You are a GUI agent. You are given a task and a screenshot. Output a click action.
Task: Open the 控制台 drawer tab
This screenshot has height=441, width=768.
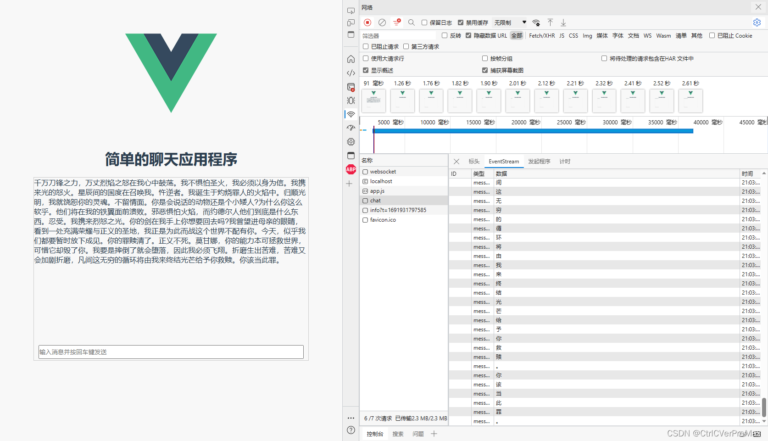pyautogui.click(x=375, y=434)
